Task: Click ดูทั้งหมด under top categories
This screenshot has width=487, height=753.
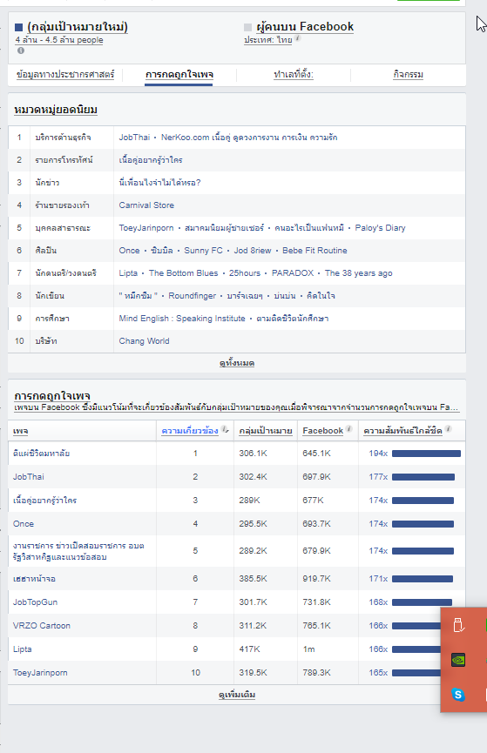Action: coord(236,363)
